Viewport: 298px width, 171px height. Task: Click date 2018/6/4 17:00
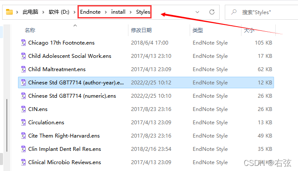click(x=149, y=43)
